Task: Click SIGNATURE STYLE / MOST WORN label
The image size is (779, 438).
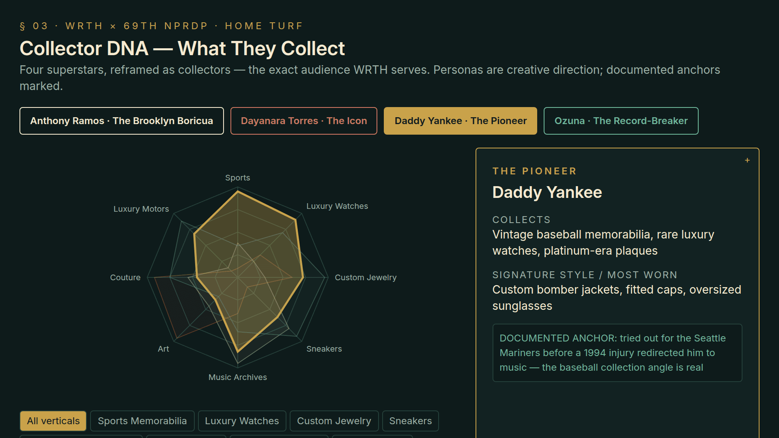Action: tap(585, 275)
